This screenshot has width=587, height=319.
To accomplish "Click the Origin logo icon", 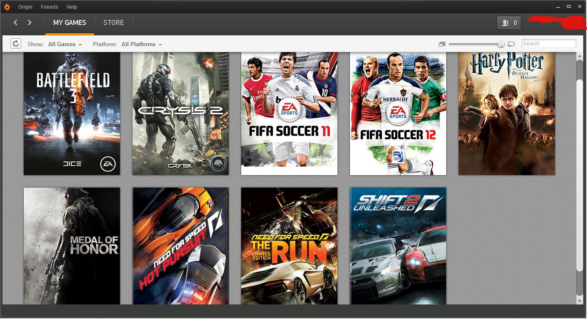I will tap(7, 7).
